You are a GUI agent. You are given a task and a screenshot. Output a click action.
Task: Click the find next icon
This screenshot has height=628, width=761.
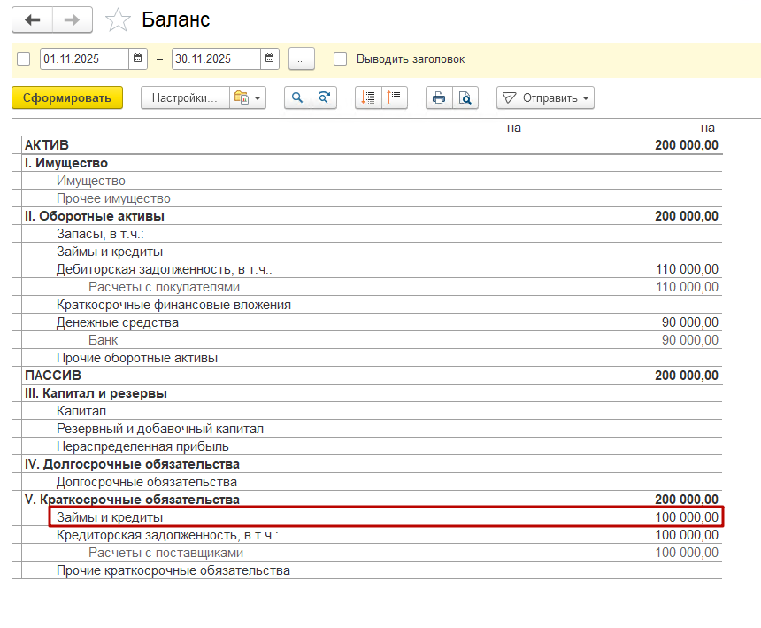(325, 98)
